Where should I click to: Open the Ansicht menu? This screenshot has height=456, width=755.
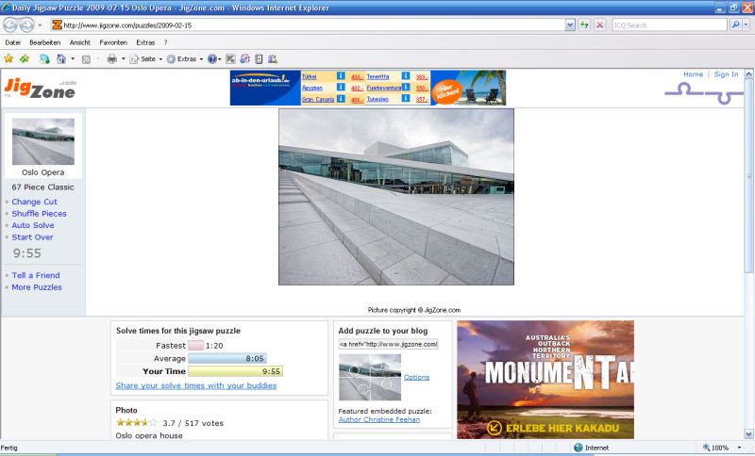80,42
